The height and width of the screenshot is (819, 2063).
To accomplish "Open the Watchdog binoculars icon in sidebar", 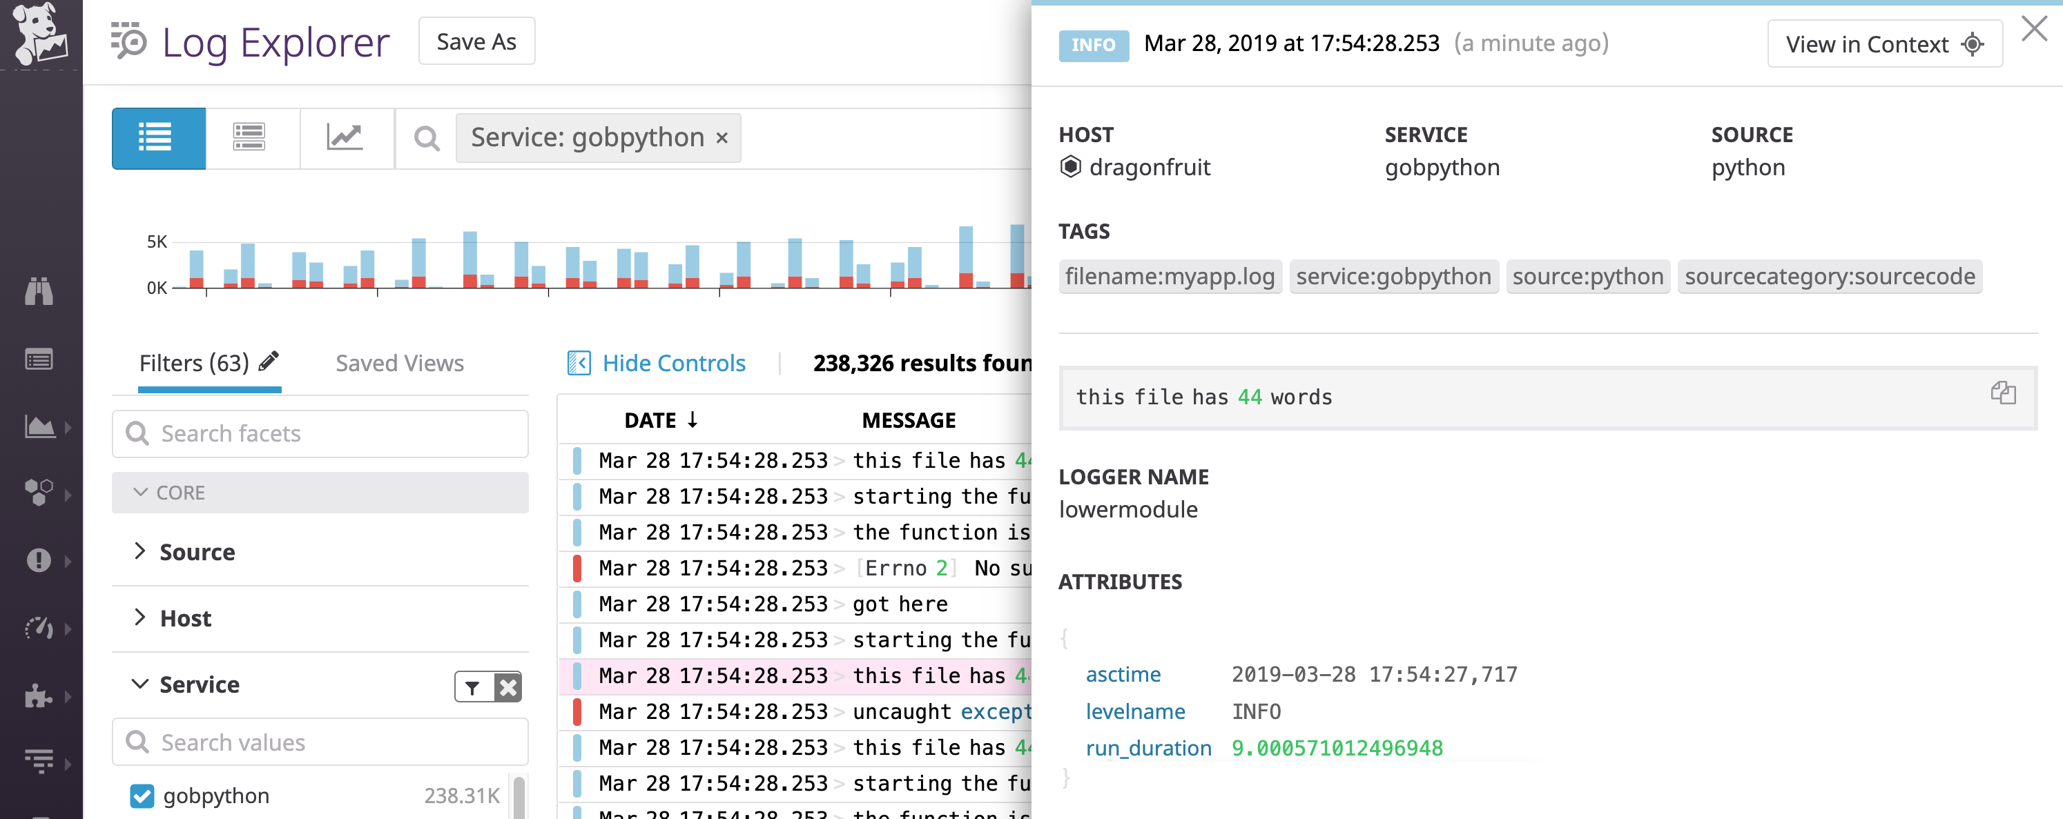I will coord(40,293).
